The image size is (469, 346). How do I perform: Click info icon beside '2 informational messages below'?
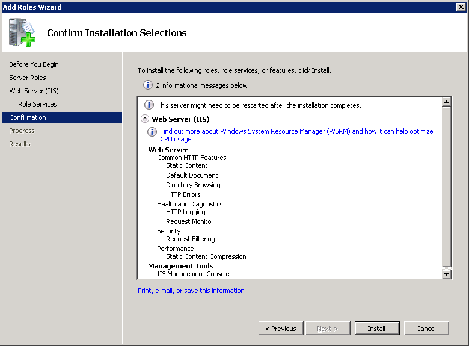[x=148, y=85]
